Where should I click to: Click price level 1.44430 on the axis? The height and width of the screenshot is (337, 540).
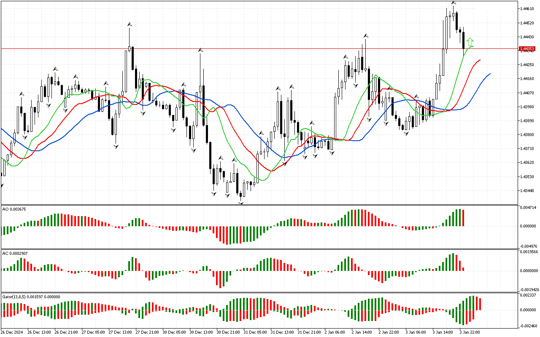click(x=526, y=37)
